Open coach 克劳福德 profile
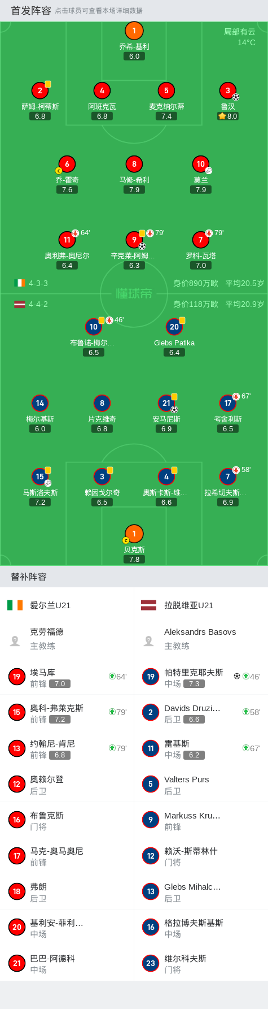This screenshot has width=268, height=1009. (67, 639)
